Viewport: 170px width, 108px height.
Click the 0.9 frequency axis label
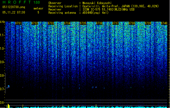[2, 62]
